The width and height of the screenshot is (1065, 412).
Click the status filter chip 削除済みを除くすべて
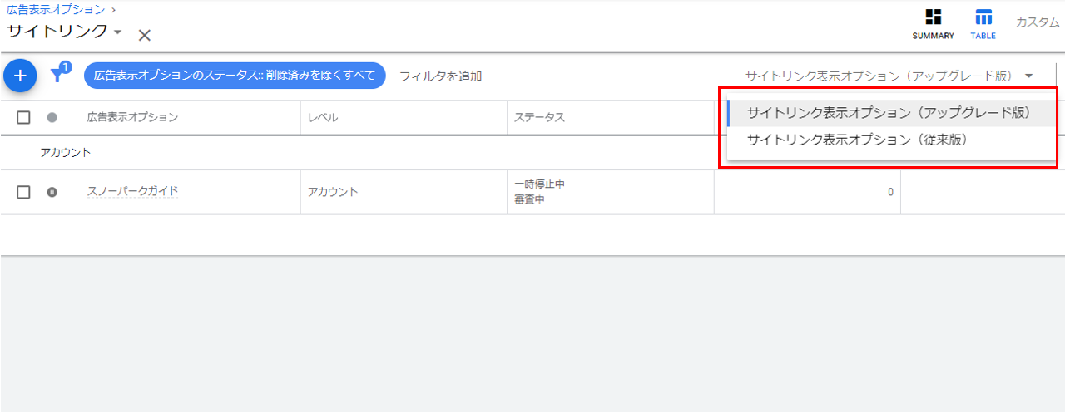pos(234,76)
